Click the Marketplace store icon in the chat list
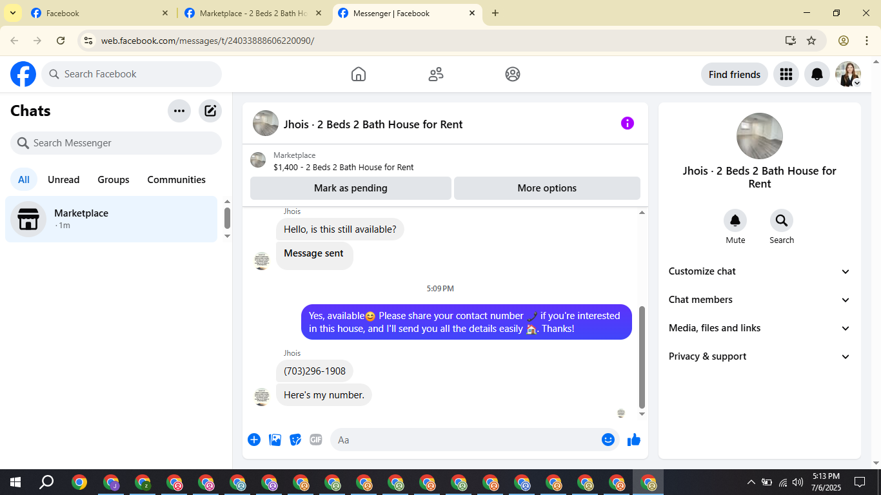The height and width of the screenshot is (495, 881). tap(28, 219)
